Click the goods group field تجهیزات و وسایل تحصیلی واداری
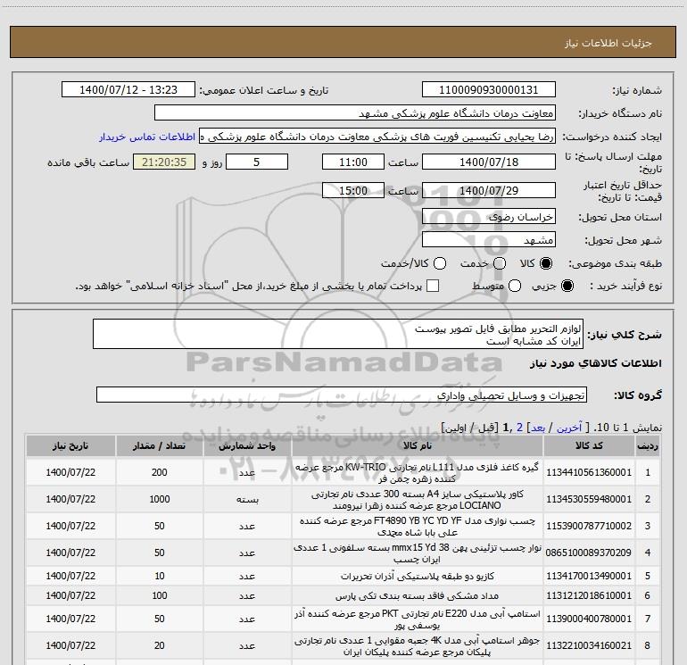 pos(342,395)
